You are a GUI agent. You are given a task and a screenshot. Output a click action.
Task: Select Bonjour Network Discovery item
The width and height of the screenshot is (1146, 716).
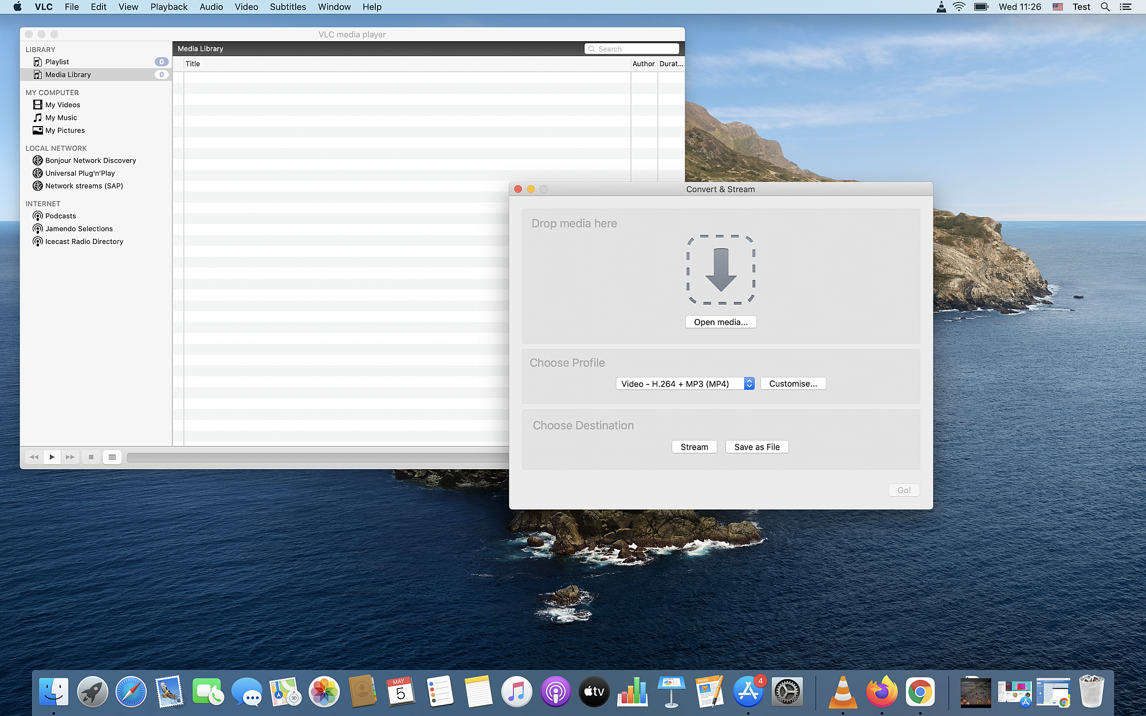coord(91,160)
